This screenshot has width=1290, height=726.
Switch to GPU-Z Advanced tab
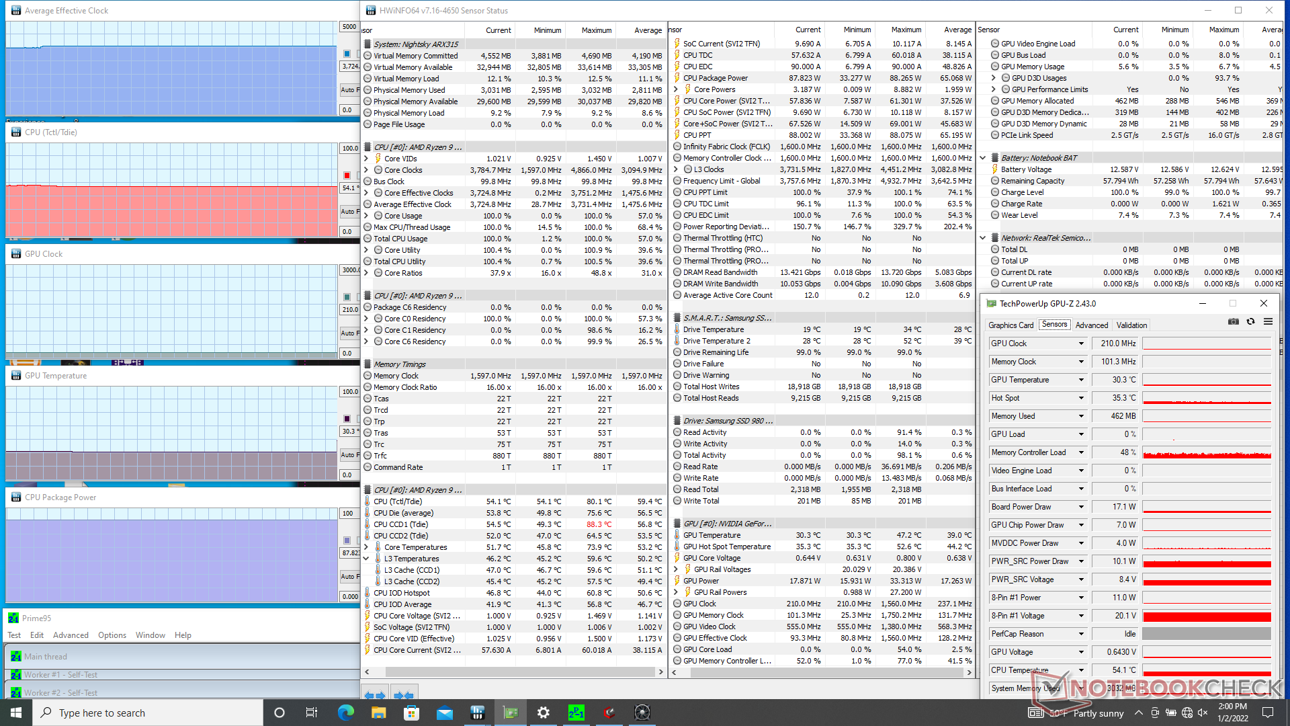tap(1091, 325)
